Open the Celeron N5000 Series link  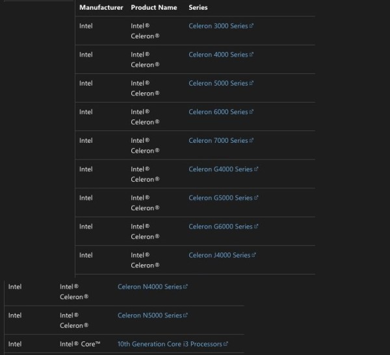[x=149, y=315]
